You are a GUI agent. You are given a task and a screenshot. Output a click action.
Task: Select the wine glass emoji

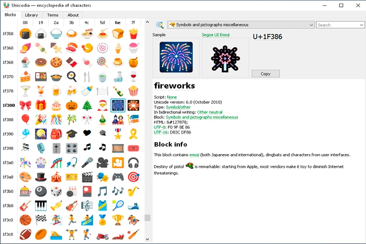pyautogui.click(x=133, y=77)
